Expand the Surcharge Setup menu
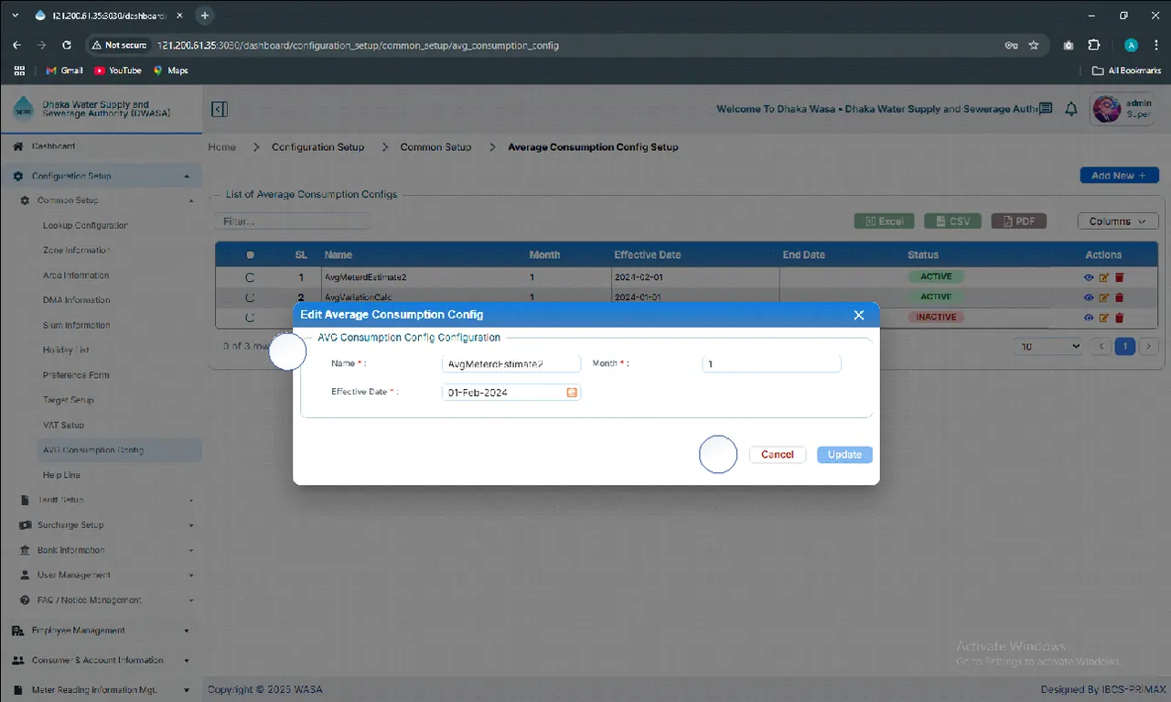The image size is (1171, 702). coord(101,525)
